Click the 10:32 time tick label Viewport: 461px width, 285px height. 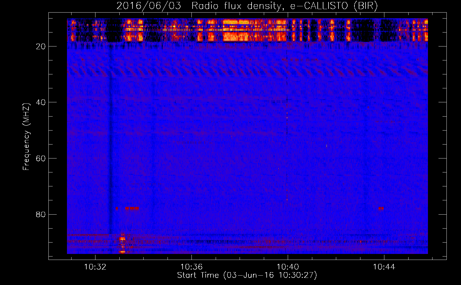[x=95, y=267]
